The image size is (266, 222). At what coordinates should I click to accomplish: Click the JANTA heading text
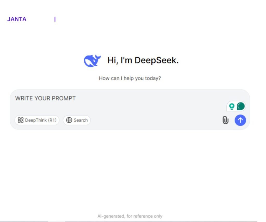pos(17,19)
